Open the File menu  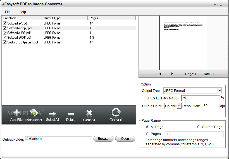8,12
